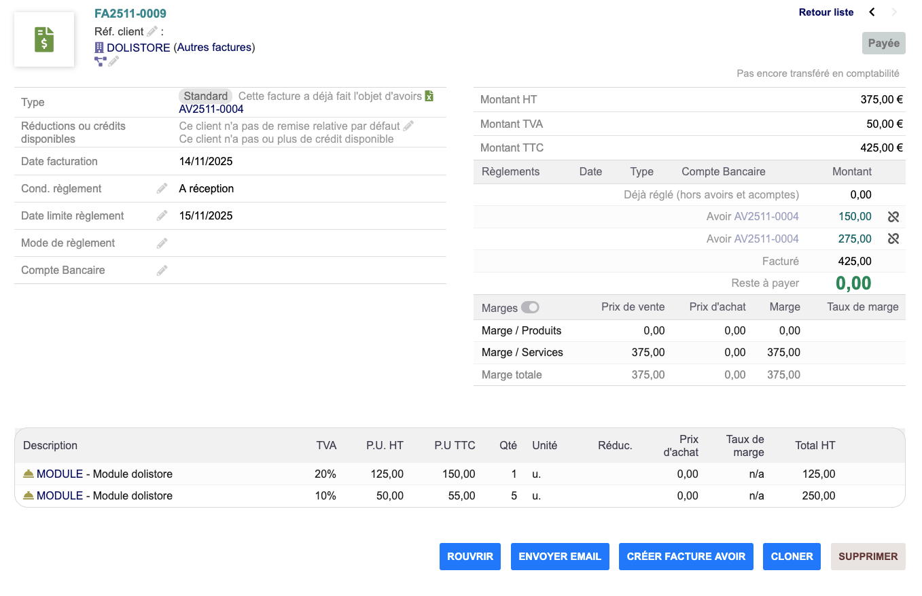Edit Date limite règlement pencil icon
The height and width of the screenshot is (596, 922).
coord(162,216)
